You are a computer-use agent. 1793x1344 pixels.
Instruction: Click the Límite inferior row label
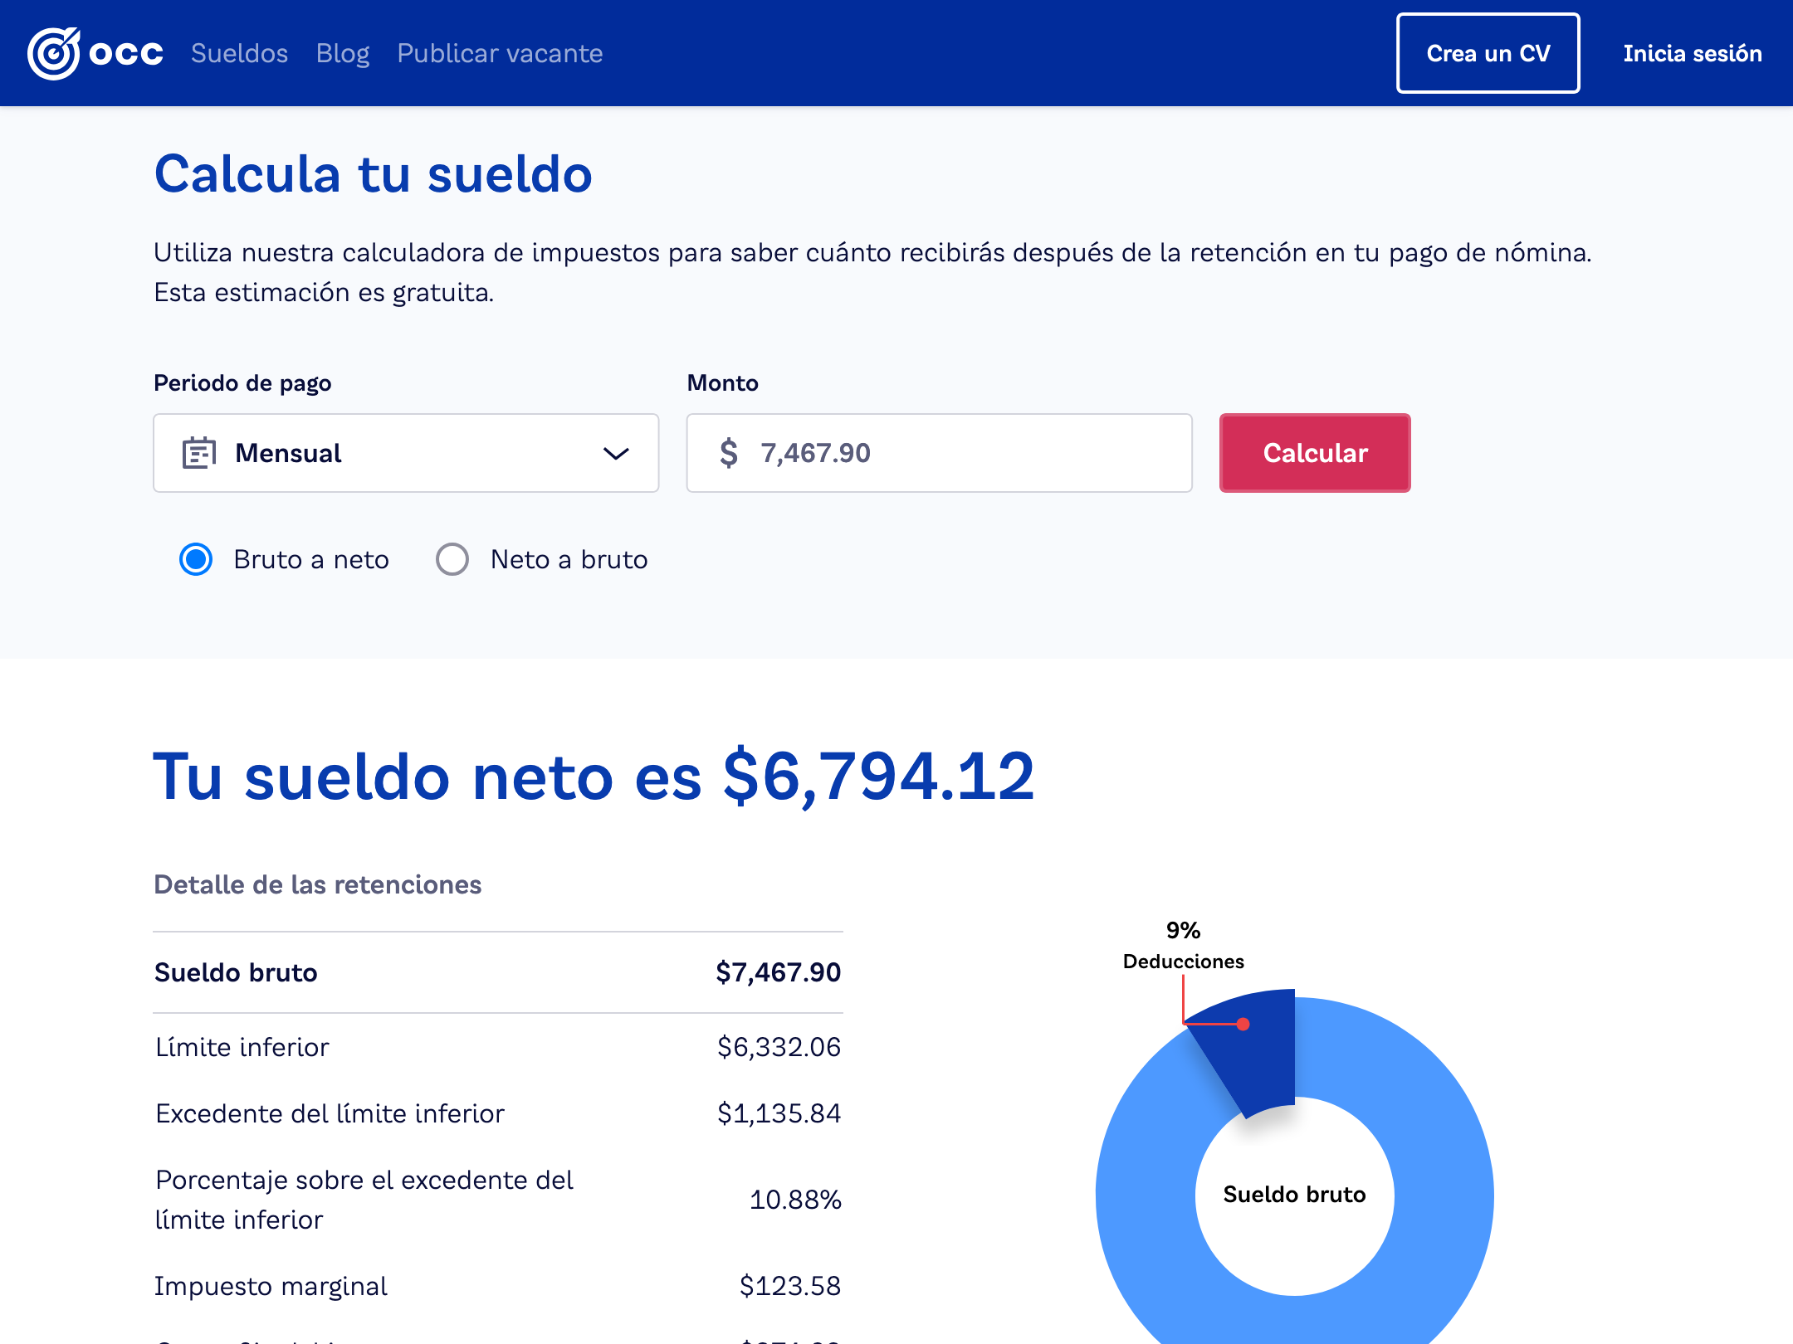tap(242, 1047)
